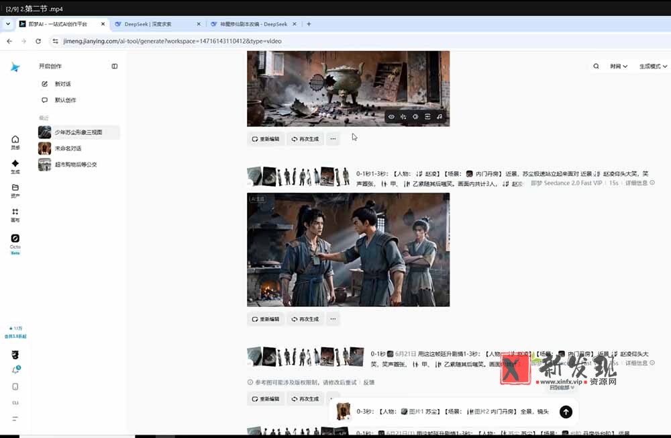Collapse the sidebar panel toggle
The width and height of the screenshot is (671, 438).
click(x=114, y=66)
